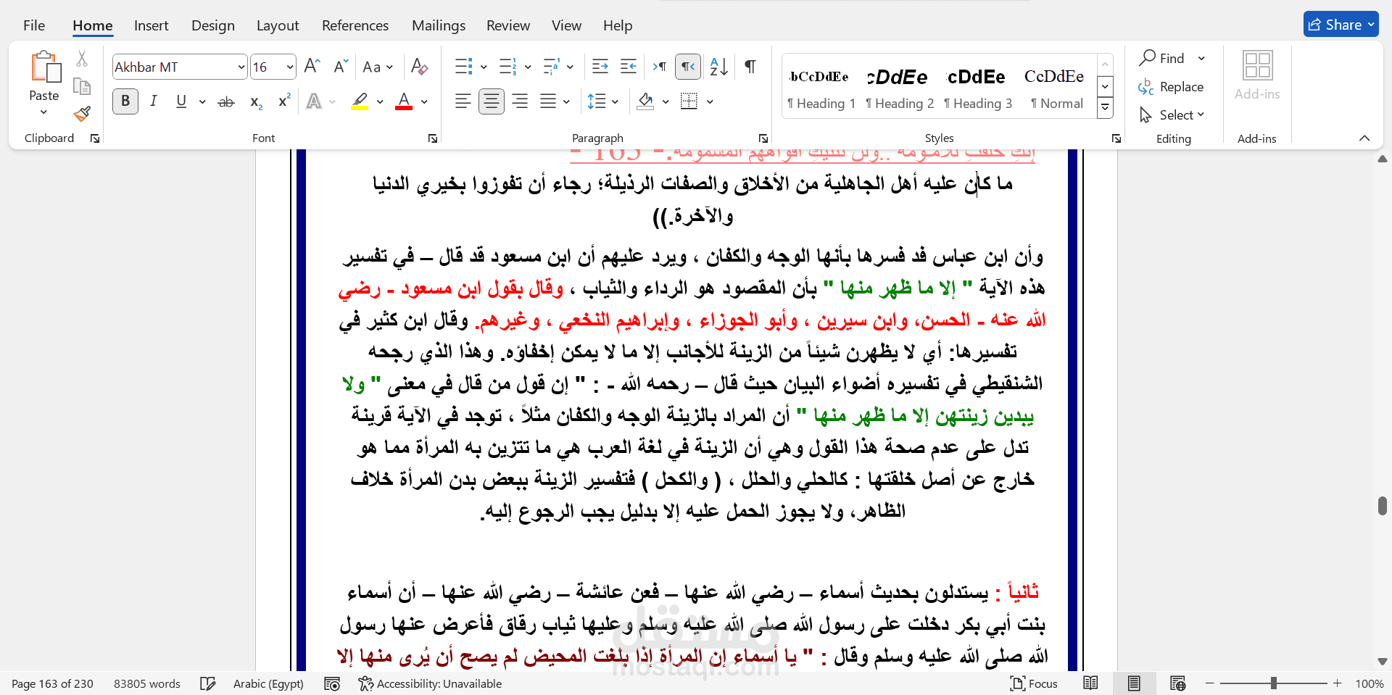The height and width of the screenshot is (695, 1392).
Task: Open Review tab
Action: 508,25
